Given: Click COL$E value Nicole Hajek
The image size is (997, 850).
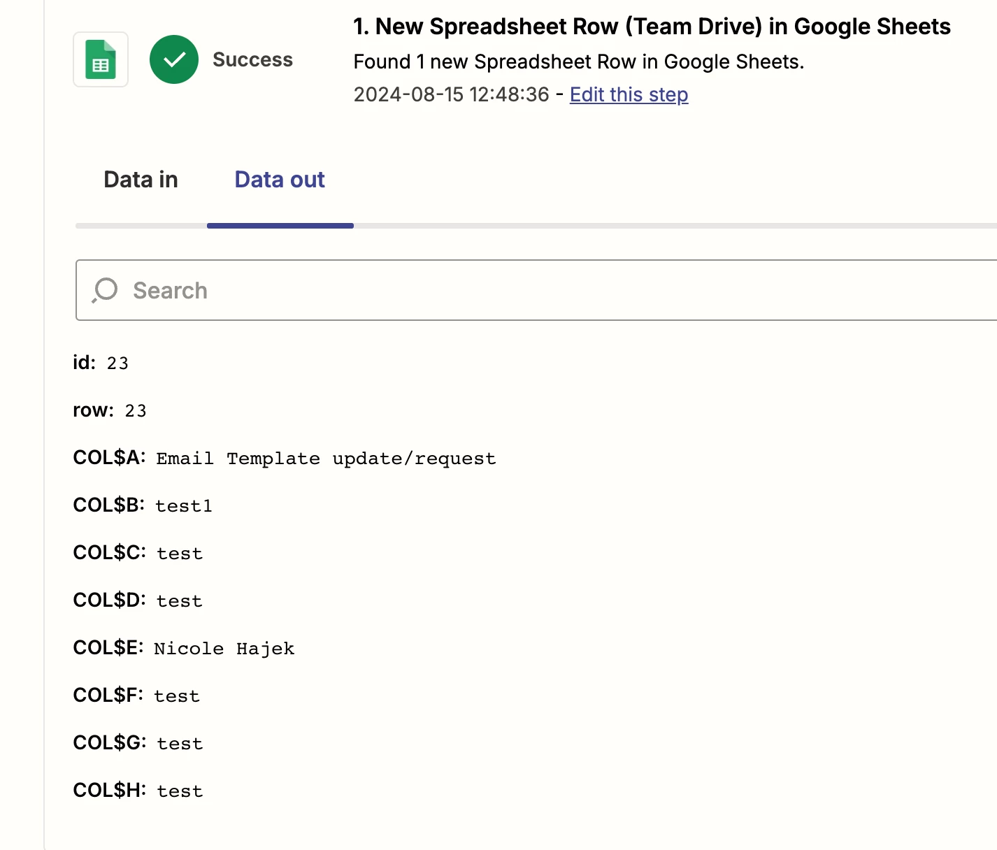Looking at the screenshot, I should [224, 649].
